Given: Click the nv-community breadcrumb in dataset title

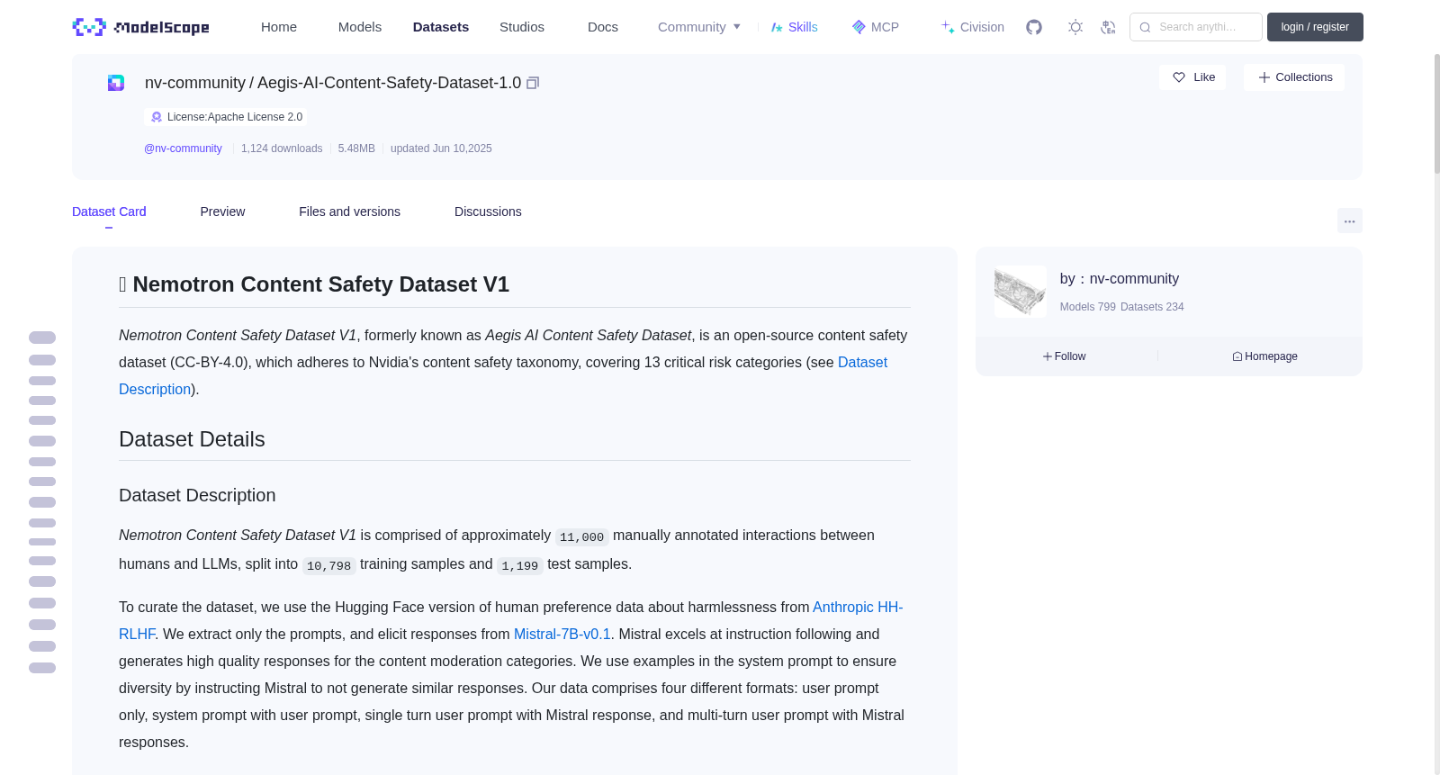Looking at the screenshot, I should pyautogui.click(x=195, y=83).
